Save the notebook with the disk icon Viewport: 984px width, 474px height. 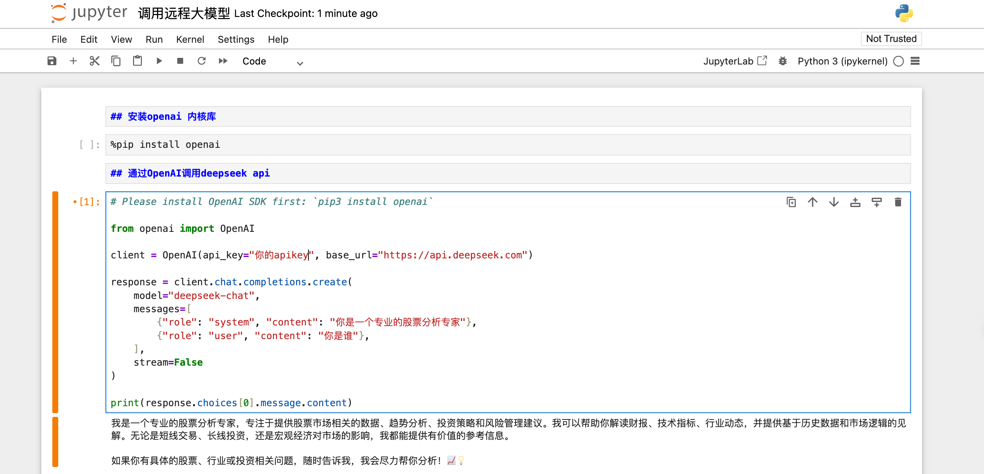(52, 61)
